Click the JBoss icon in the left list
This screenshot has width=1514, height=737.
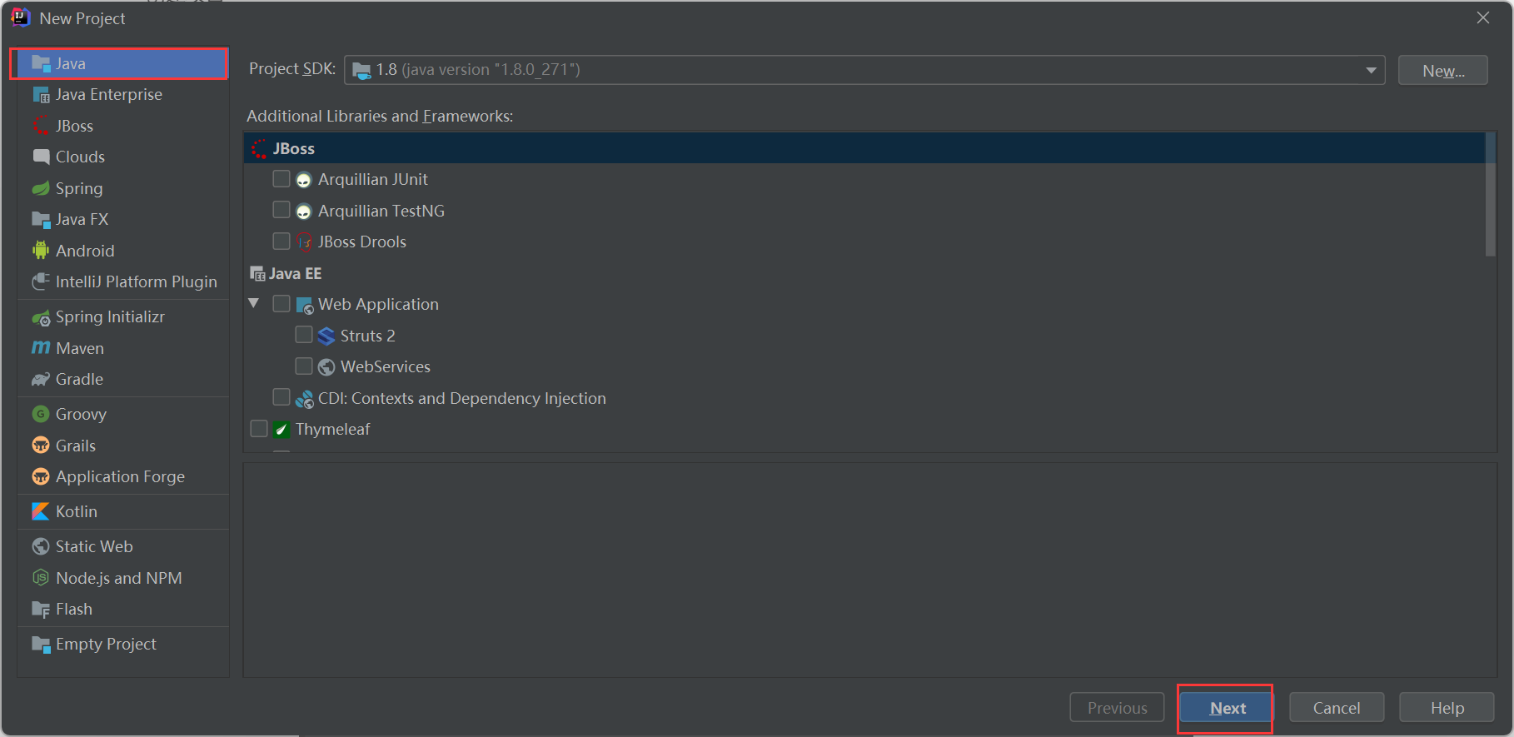coord(41,126)
